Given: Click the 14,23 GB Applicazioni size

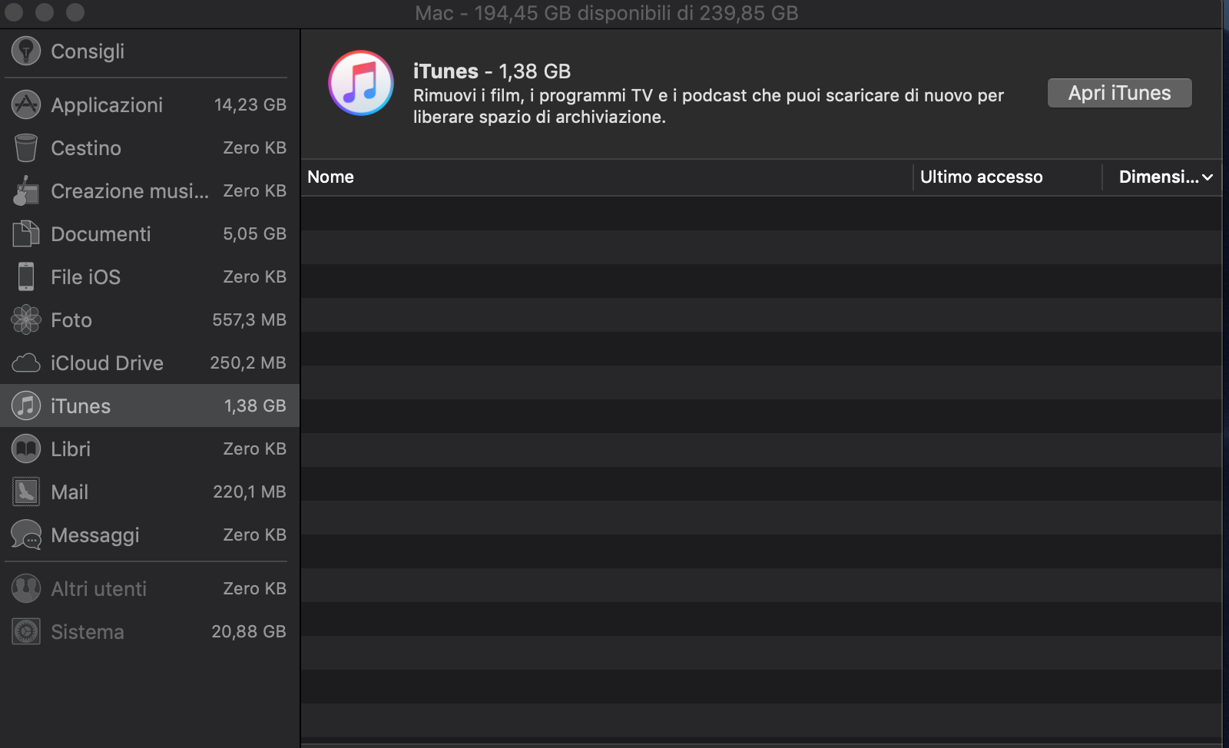Looking at the screenshot, I should coord(250,105).
